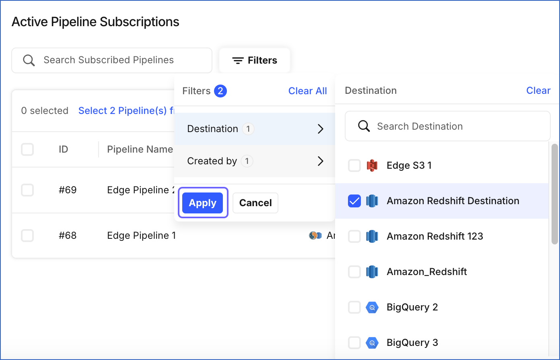Image resolution: width=560 pixels, height=360 pixels.
Task: Click the pipeline search magnifier icon
Action: coord(29,60)
